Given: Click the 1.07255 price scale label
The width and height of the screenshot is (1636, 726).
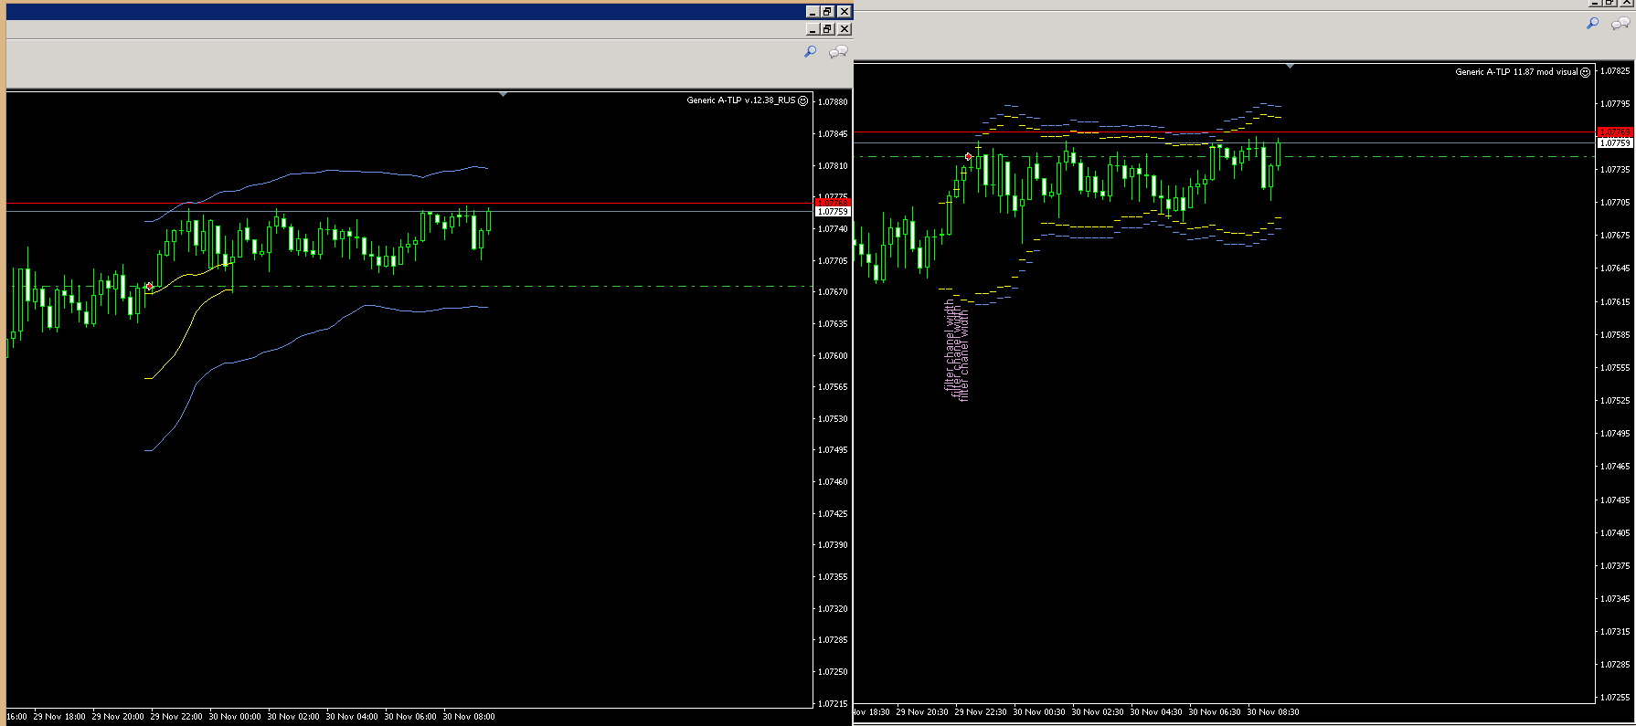Looking at the screenshot, I should click(1615, 698).
